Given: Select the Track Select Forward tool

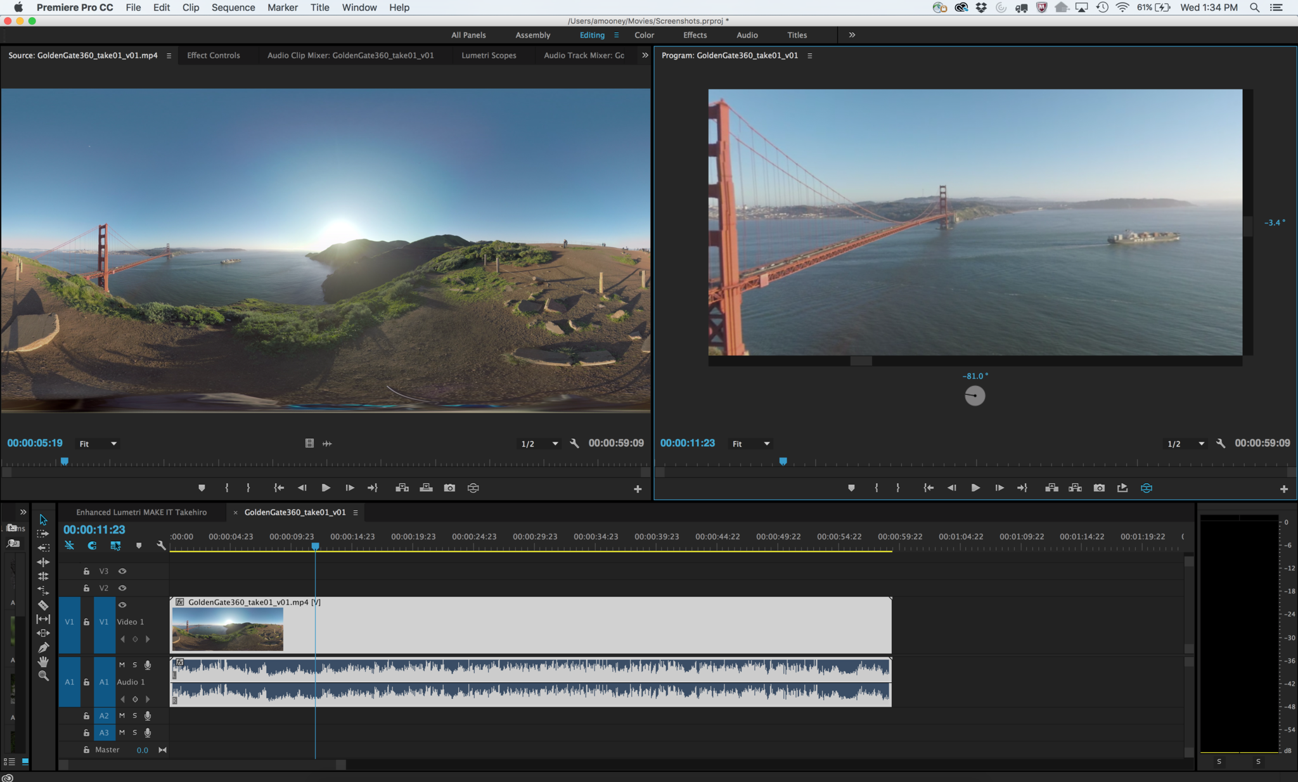Looking at the screenshot, I should tap(43, 533).
